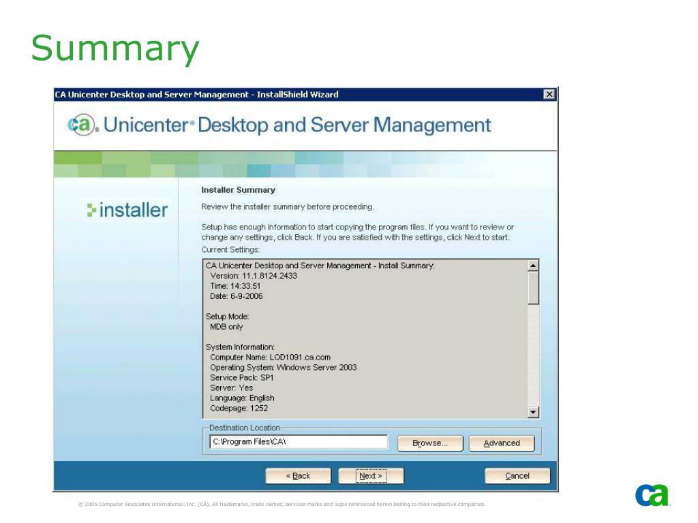Go back with the Back button
The width and height of the screenshot is (698, 523).
pyautogui.click(x=299, y=475)
